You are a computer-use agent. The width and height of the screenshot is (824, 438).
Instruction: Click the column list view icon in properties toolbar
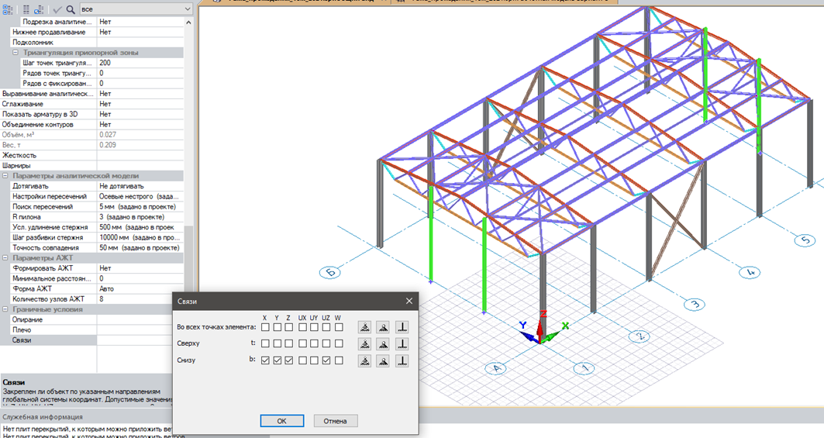coord(26,9)
